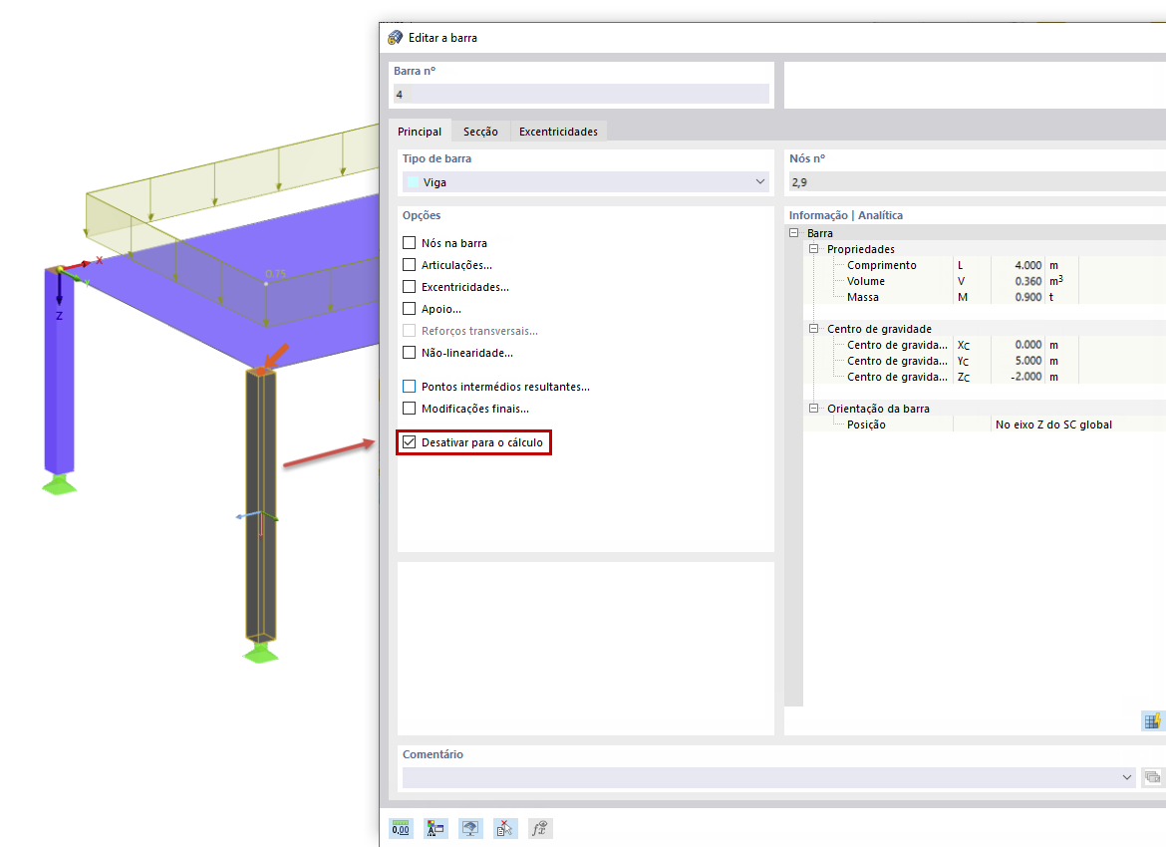This screenshot has height=847, width=1166.
Task: Select the blue column in the 3D model
Action: pos(60,379)
